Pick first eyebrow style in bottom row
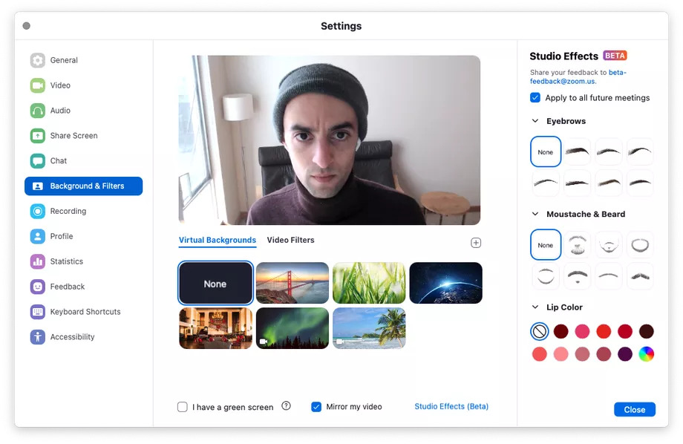 tap(546, 183)
